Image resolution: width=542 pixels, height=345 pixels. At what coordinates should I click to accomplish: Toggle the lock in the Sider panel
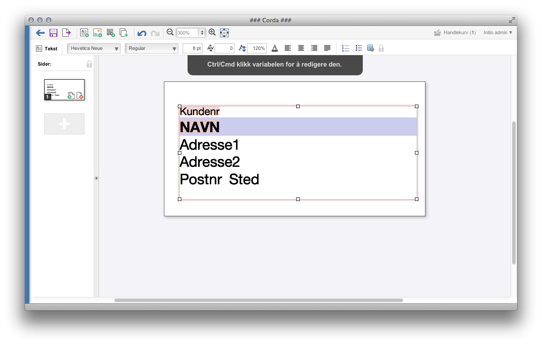pyautogui.click(x=89, y=64)
